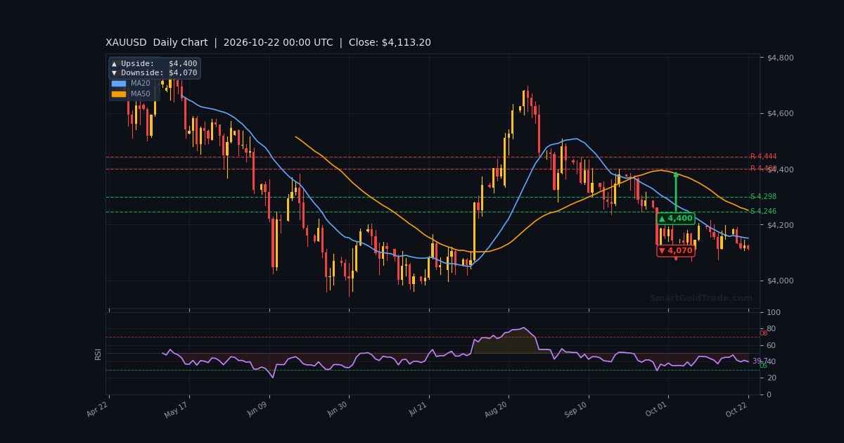Viewport: 844px width, 443px height.
Task: Click the Apr 22 date label
Action: click(x=98, y=409)
